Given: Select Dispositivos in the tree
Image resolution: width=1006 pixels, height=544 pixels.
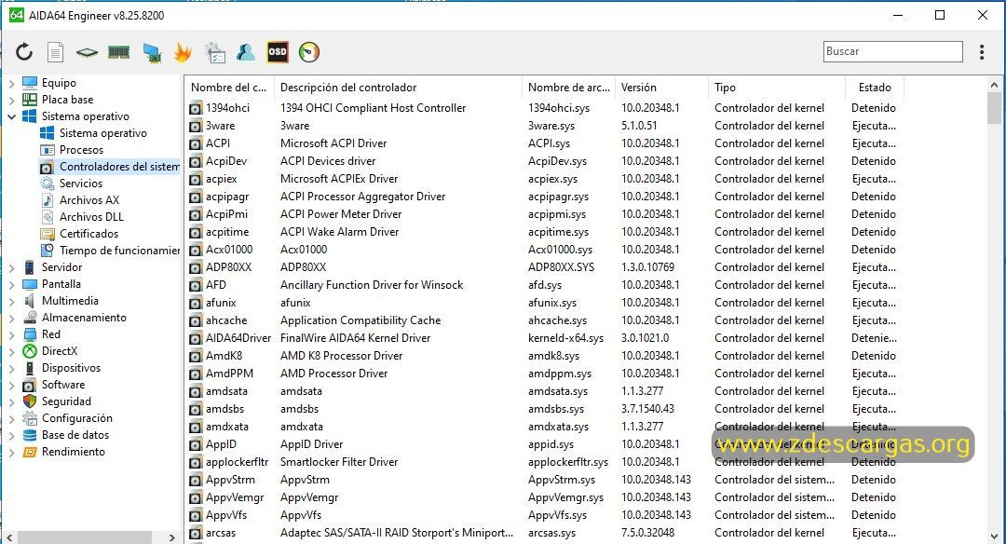Looking at the screenshot, I should 71,368.
